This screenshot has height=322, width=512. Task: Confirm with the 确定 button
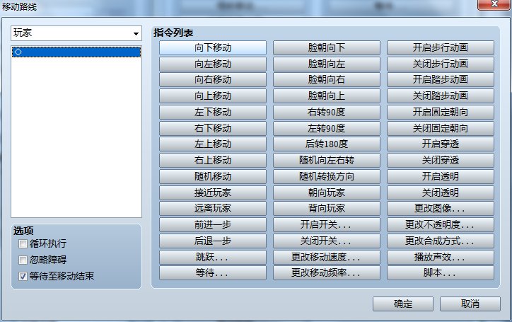(403, 304)
